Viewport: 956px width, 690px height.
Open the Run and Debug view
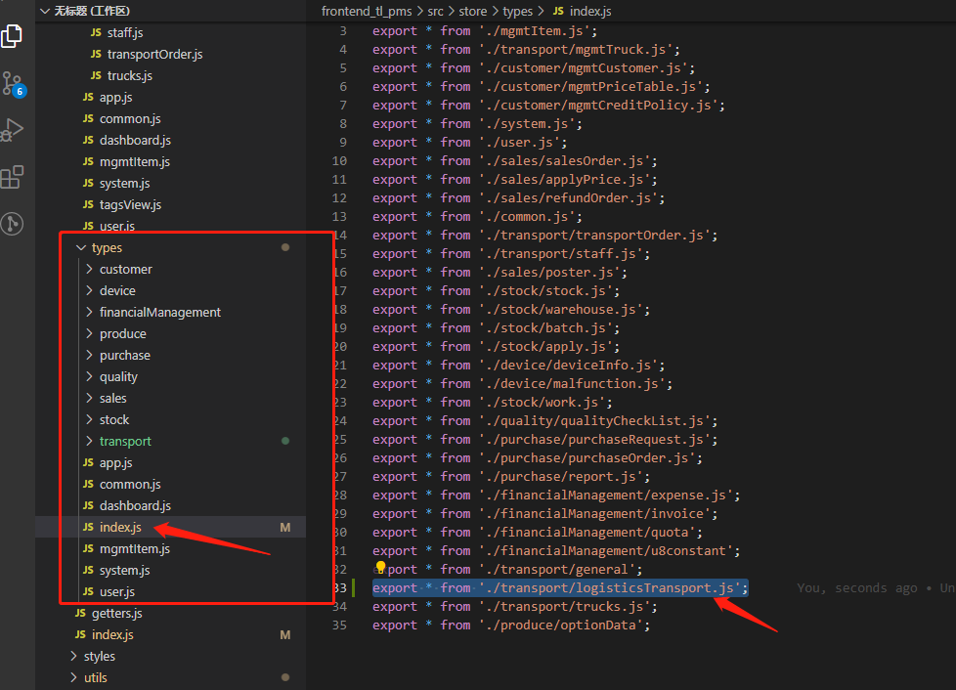13,130
